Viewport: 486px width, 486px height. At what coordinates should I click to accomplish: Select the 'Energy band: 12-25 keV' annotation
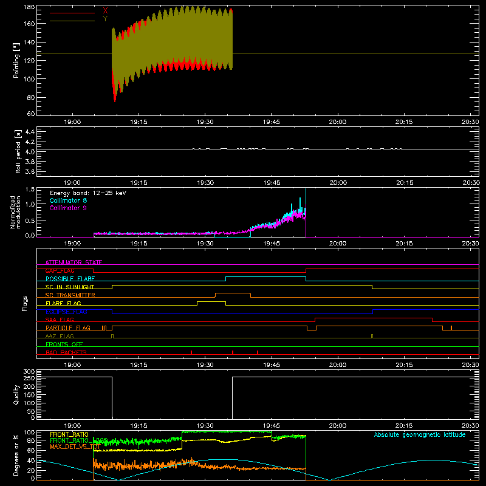pyautogui.click(x=88, y=193)
